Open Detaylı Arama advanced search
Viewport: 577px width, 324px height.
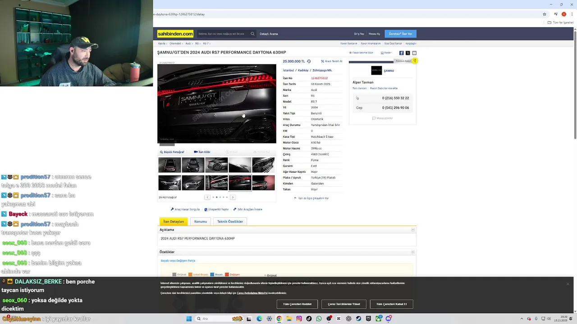coord(269,34)
